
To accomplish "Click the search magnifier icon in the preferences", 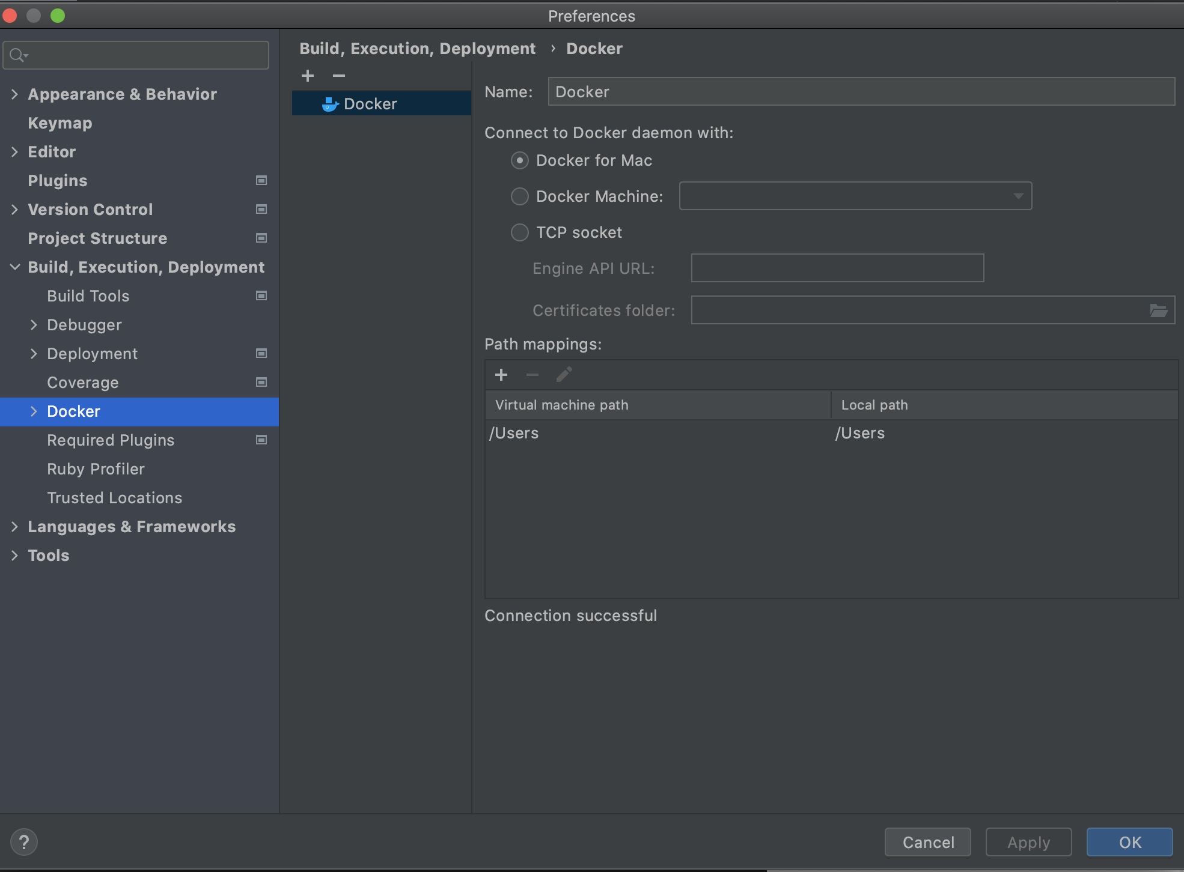I will (18, 55).
